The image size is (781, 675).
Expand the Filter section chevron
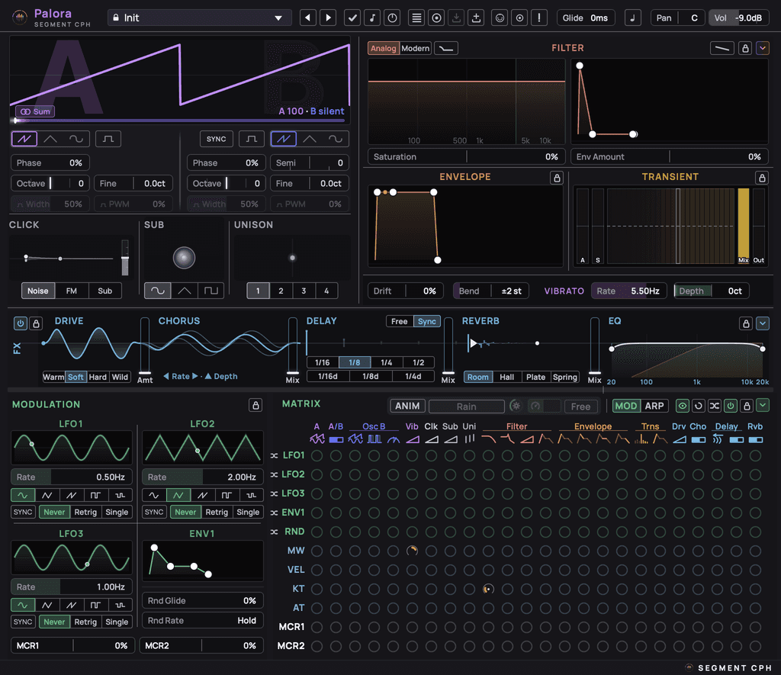click(763, 48)
